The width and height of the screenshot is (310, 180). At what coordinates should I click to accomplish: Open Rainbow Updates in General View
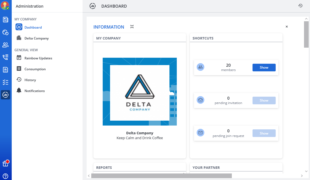(x=38, y=58)
